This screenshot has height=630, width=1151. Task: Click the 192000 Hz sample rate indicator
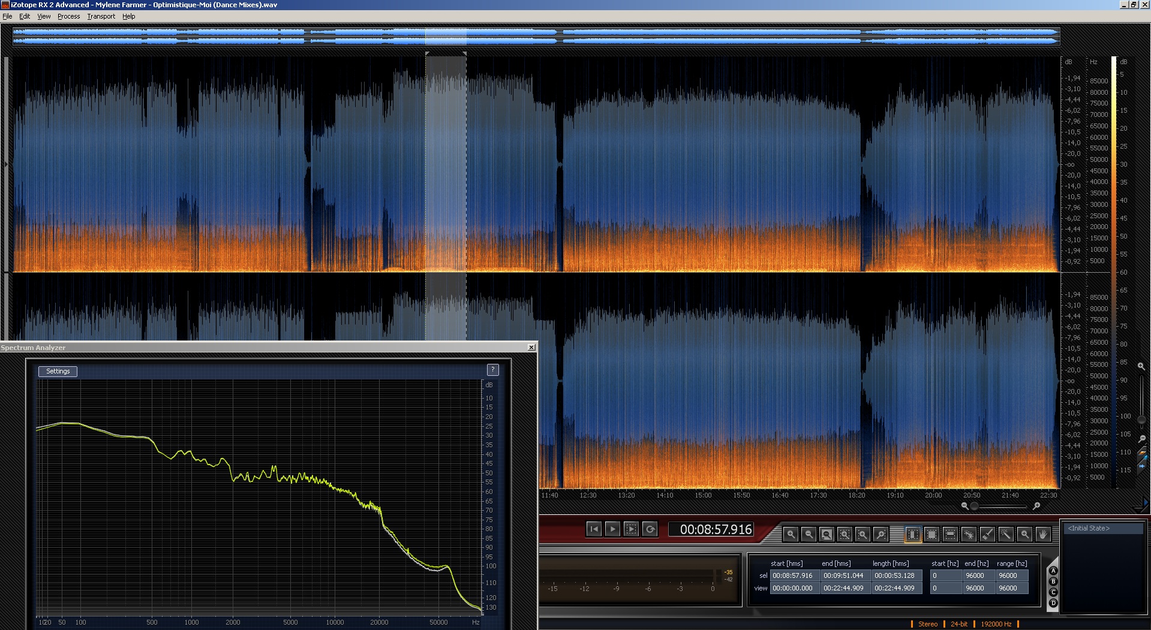click(x=996, y=624)
